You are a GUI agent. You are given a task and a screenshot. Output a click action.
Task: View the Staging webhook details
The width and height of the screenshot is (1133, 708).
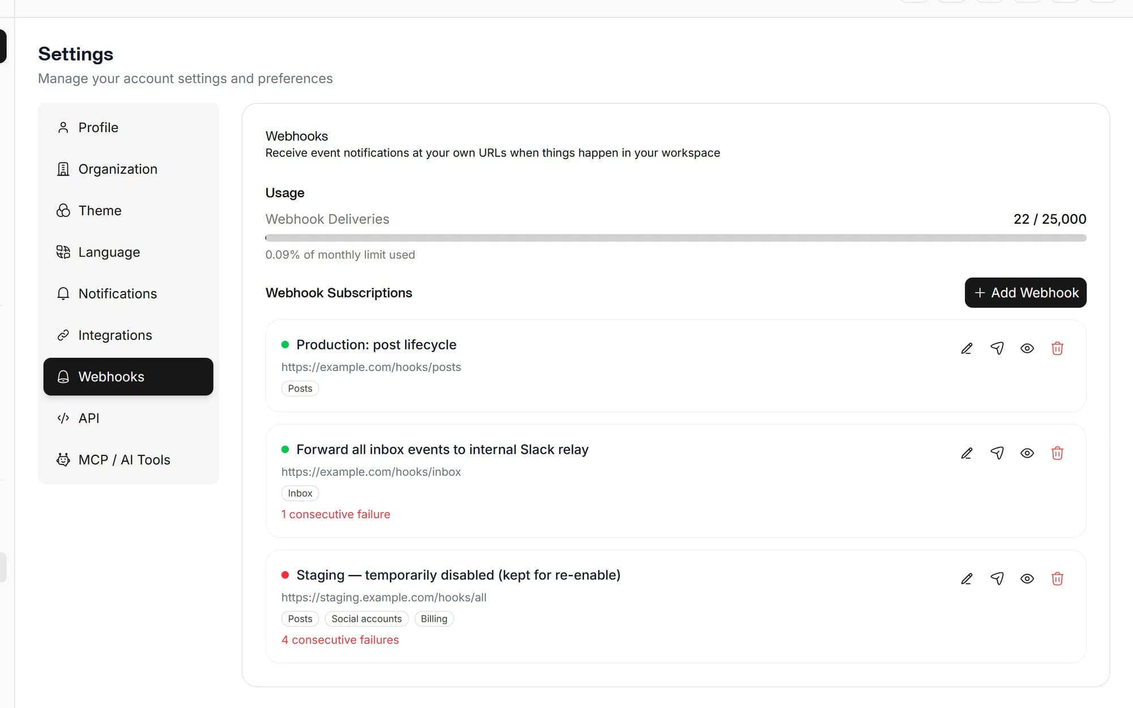click(1027, 579)
